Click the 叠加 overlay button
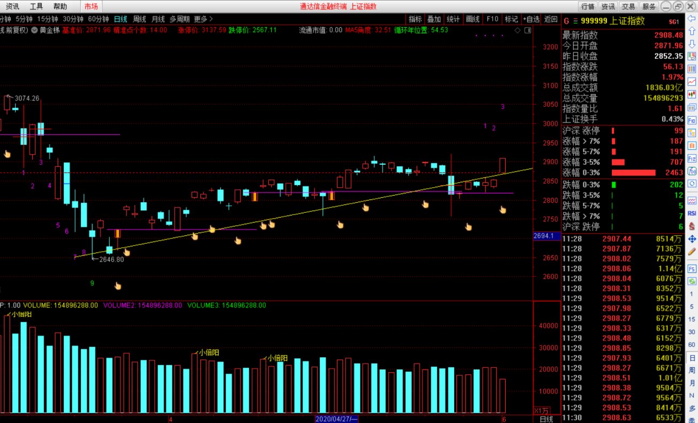This screenshot has height=423, width=698. (433, 19)
